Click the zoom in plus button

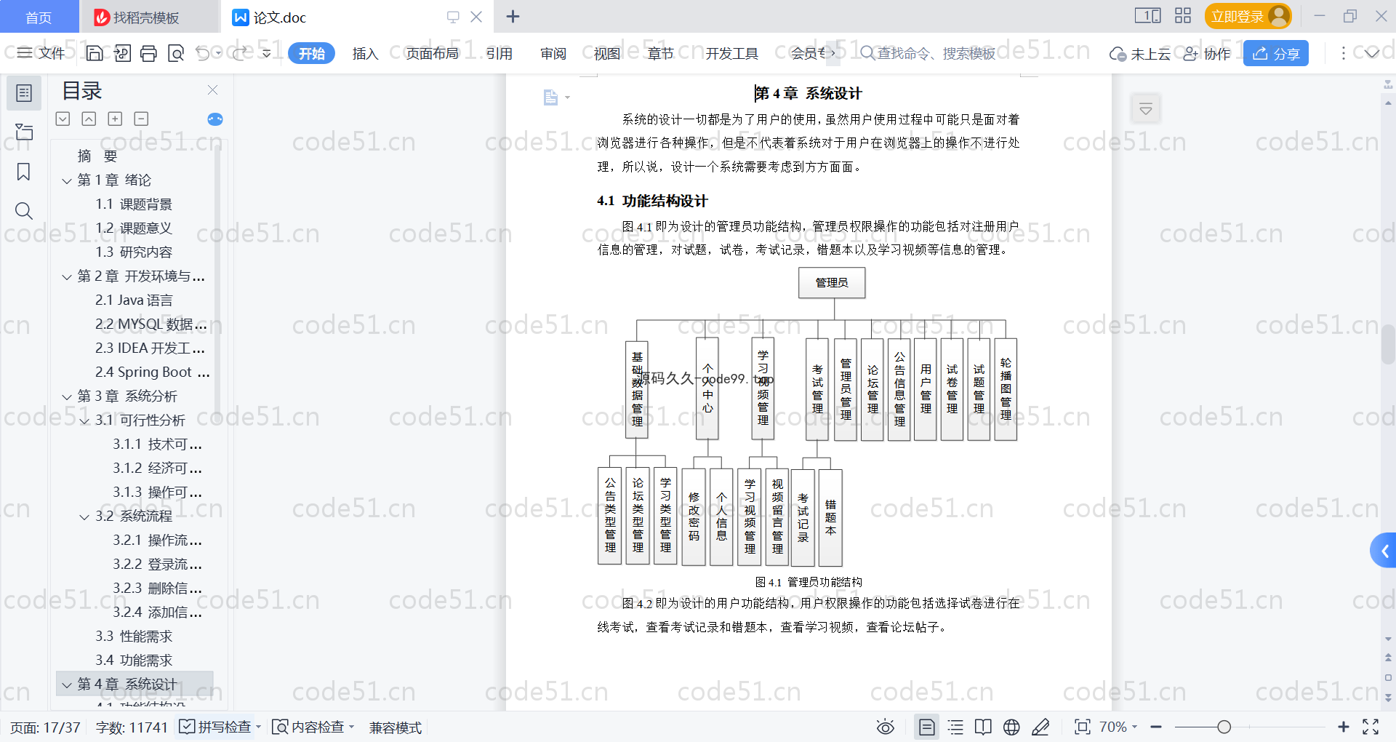(x=1344, y=727)
